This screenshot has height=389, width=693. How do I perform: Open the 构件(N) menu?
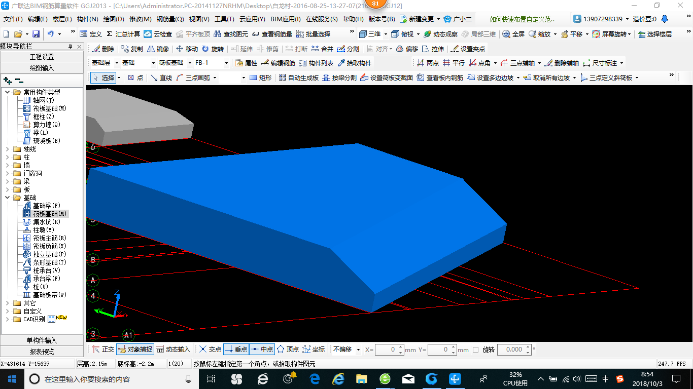pos(87,19)
